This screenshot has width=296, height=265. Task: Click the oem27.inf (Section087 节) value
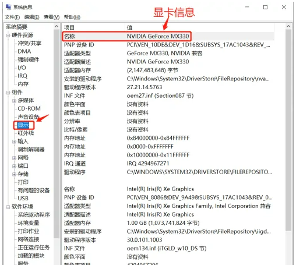(160, 96)
